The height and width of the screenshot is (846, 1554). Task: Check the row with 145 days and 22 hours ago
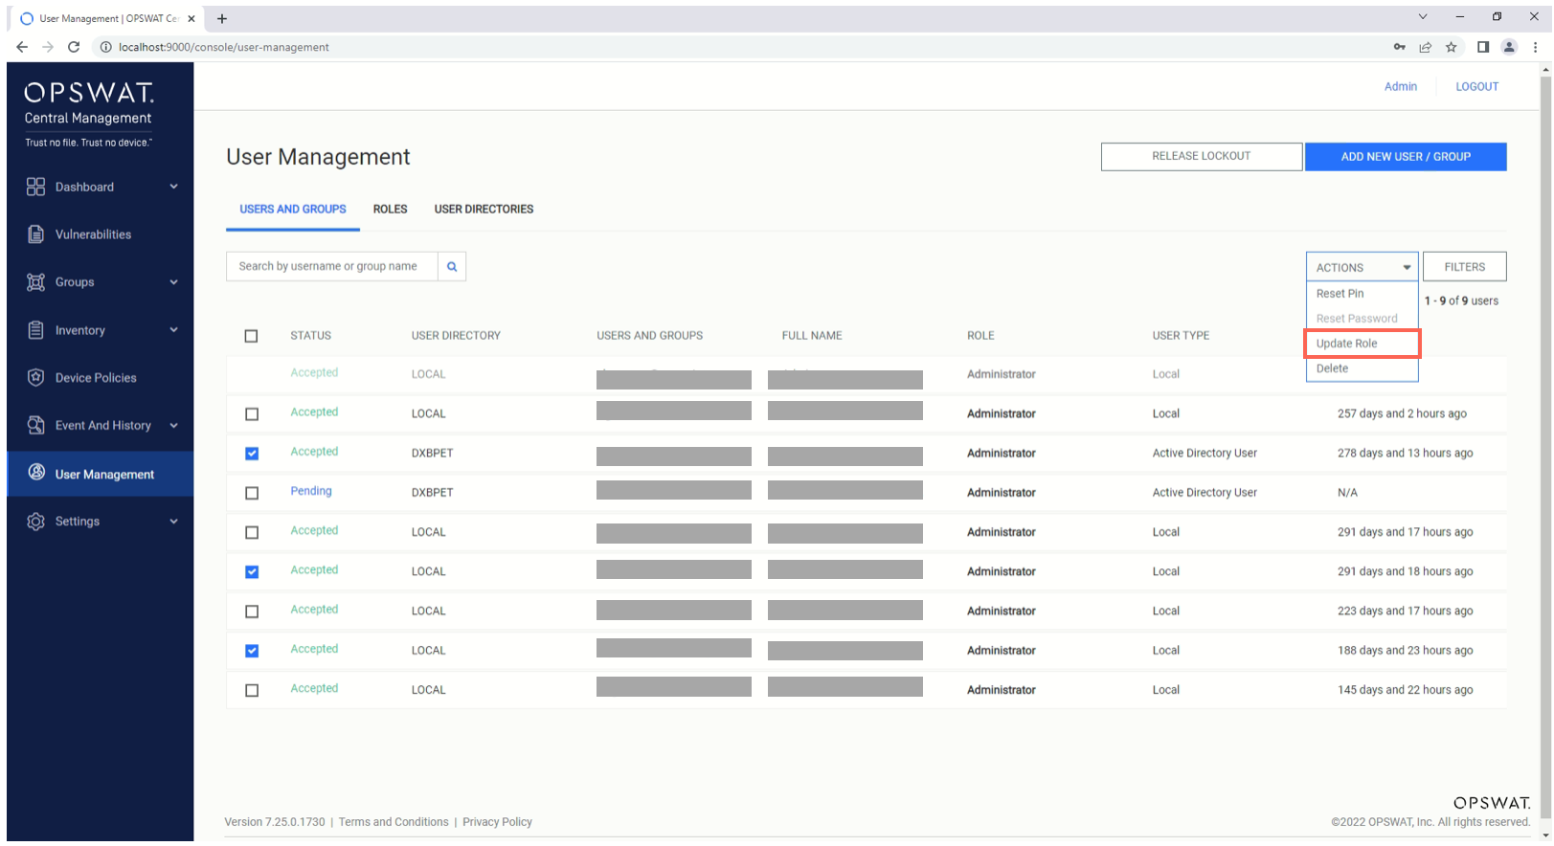(252, 690)
